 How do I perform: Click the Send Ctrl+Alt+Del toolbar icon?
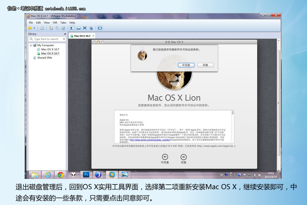[42, 28]
